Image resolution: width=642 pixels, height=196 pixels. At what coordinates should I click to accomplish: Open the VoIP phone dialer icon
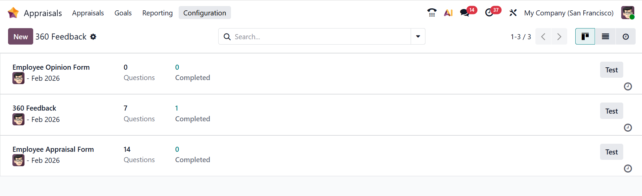(x=432, y=13)
